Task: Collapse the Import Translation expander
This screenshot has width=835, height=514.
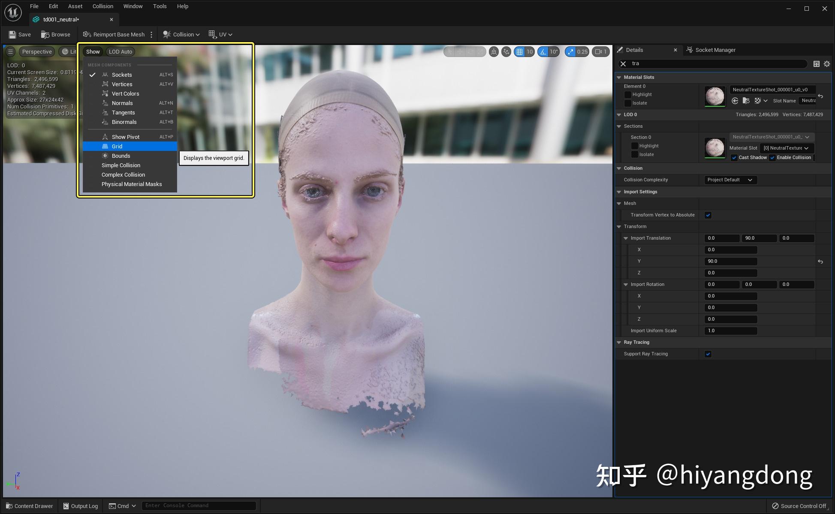Action: [x=626, y=238]
